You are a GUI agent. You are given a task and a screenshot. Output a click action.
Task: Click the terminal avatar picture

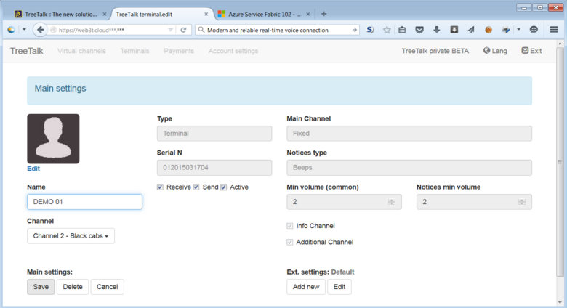(53, 139)
